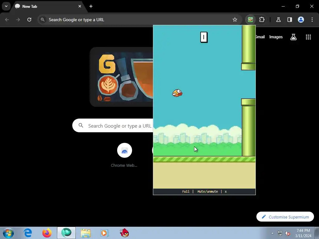Open the tab search dropdown arrow

(6, 6)
